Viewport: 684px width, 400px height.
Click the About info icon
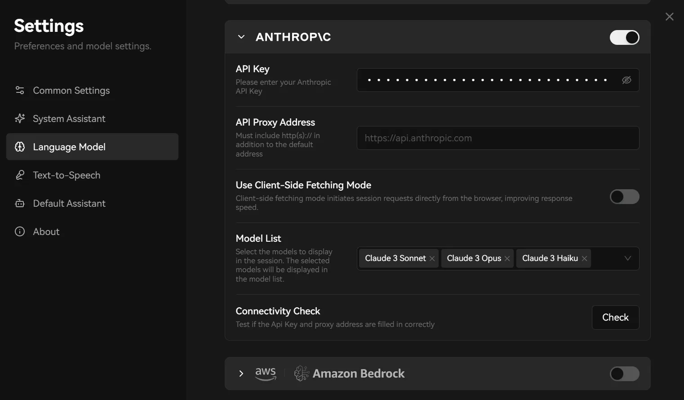tap(20, 231)
